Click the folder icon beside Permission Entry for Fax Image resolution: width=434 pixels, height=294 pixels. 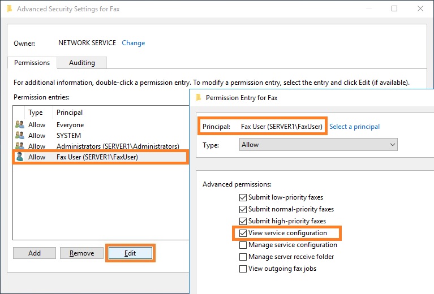coord(198,97)
